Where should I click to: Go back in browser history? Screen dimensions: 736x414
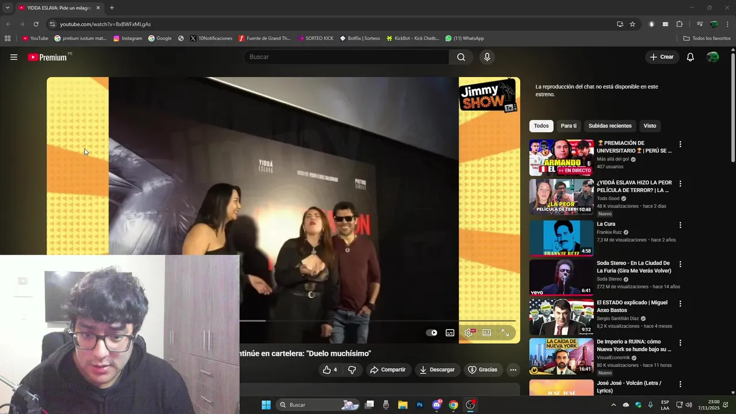pyautogui.click(x=8, y=24)
